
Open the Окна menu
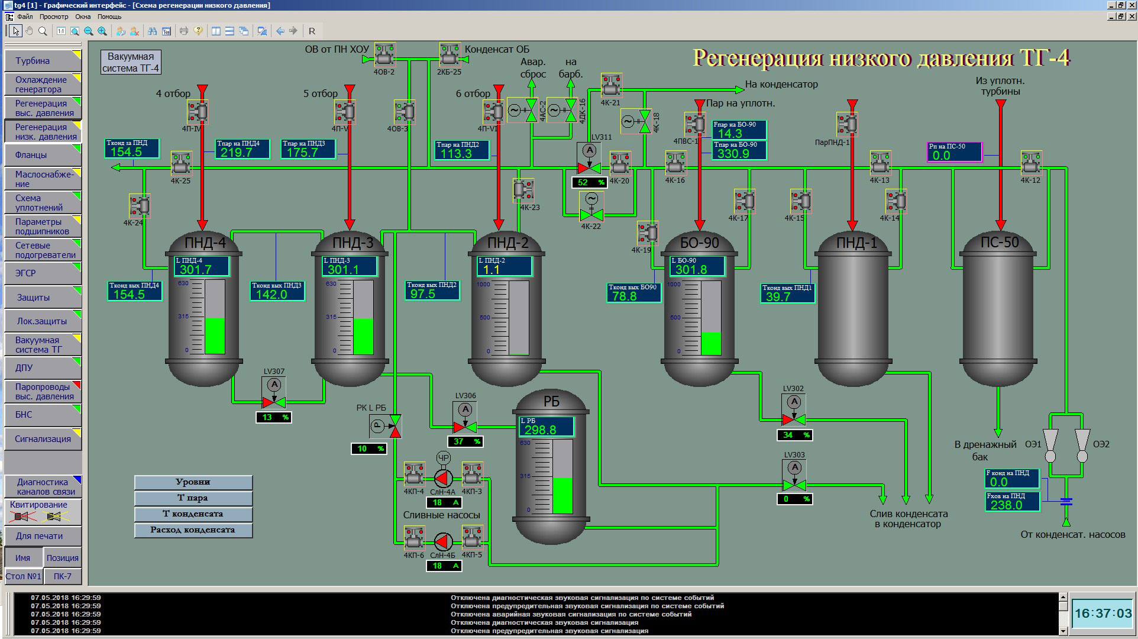coord(83,17)
